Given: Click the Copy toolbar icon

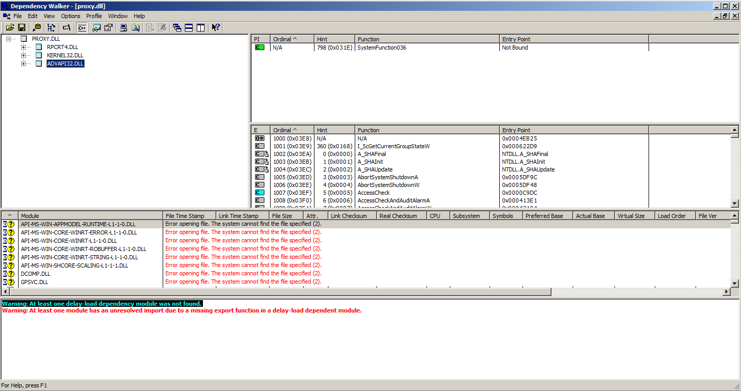Looking at the screenshot, I should (x=37, y=27).
